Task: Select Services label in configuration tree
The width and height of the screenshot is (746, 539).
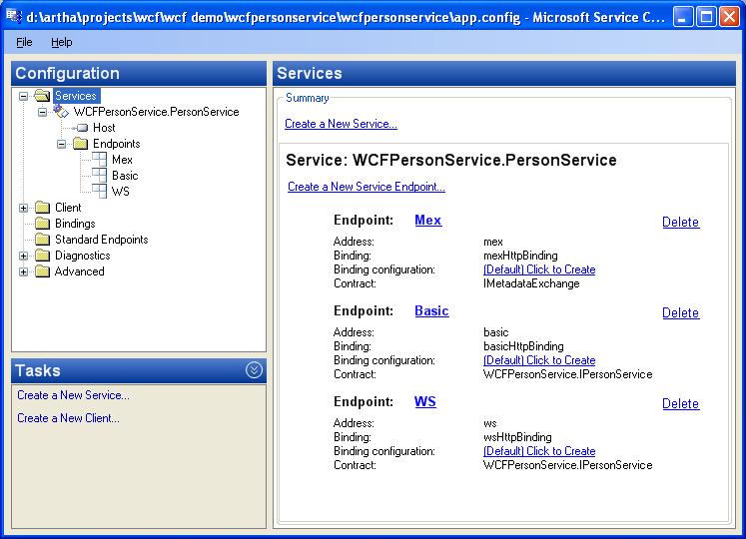Action: 76,96
